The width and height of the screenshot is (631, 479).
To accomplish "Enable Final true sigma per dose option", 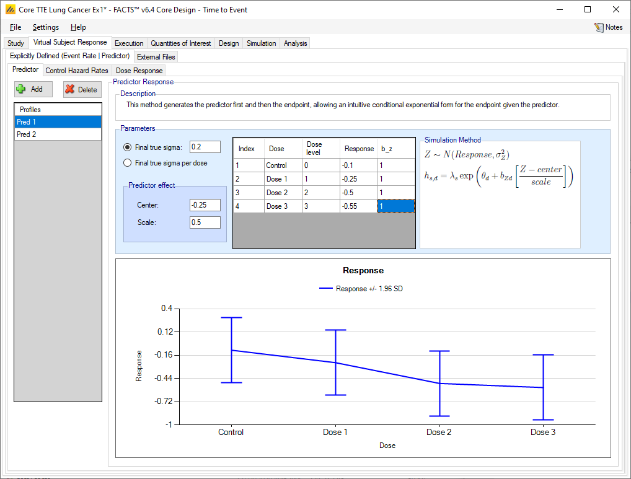I will (128, 163).
